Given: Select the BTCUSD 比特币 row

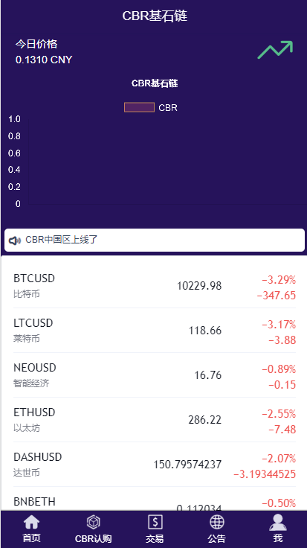Looking at the screenshot, I should click(155, 286).
